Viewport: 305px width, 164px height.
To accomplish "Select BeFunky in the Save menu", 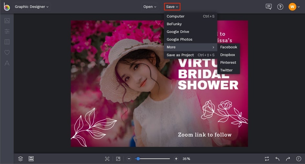I will click(x=190, y=24).
